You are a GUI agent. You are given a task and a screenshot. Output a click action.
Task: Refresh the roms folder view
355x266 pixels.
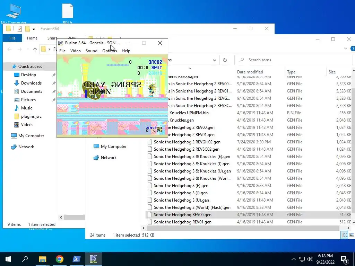coord(225,60)
